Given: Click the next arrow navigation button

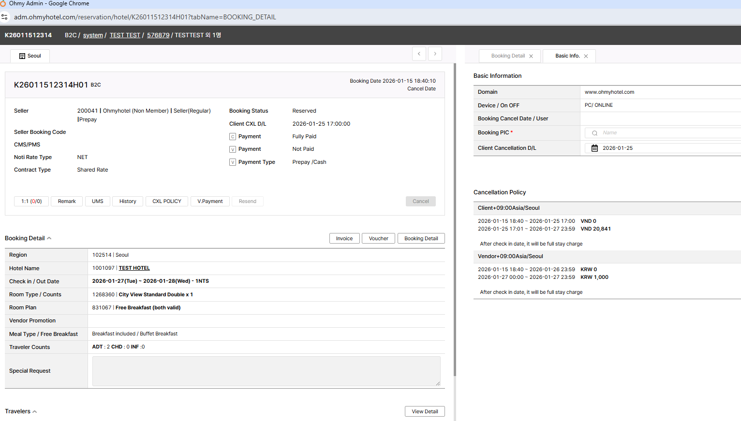Looking at the screenshot, I should coord(435,54).
